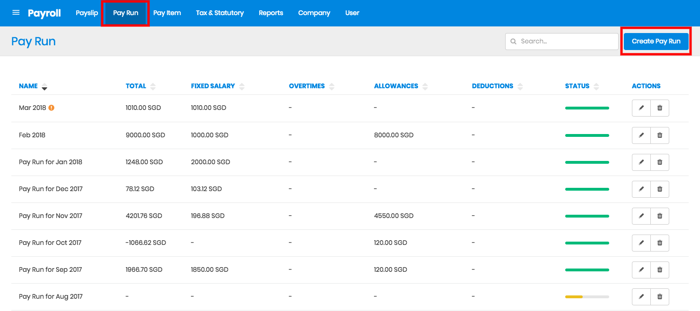Switch to the Reports tab
700x311 pixels.
tap(271, 13)
